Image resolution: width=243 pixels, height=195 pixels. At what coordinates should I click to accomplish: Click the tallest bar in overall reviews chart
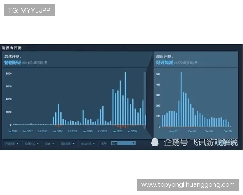coord(126,98)
